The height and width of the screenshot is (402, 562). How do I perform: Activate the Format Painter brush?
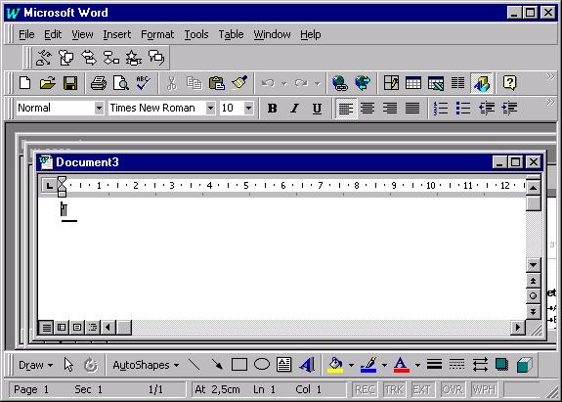(x=239, y=83)
